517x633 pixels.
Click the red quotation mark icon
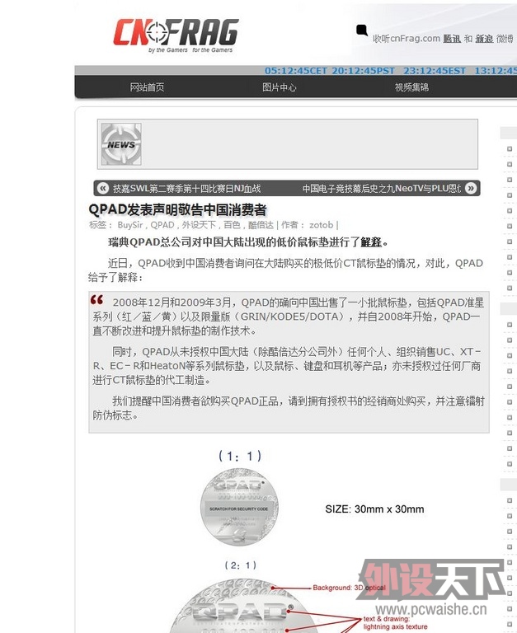(x=97, y=300)
